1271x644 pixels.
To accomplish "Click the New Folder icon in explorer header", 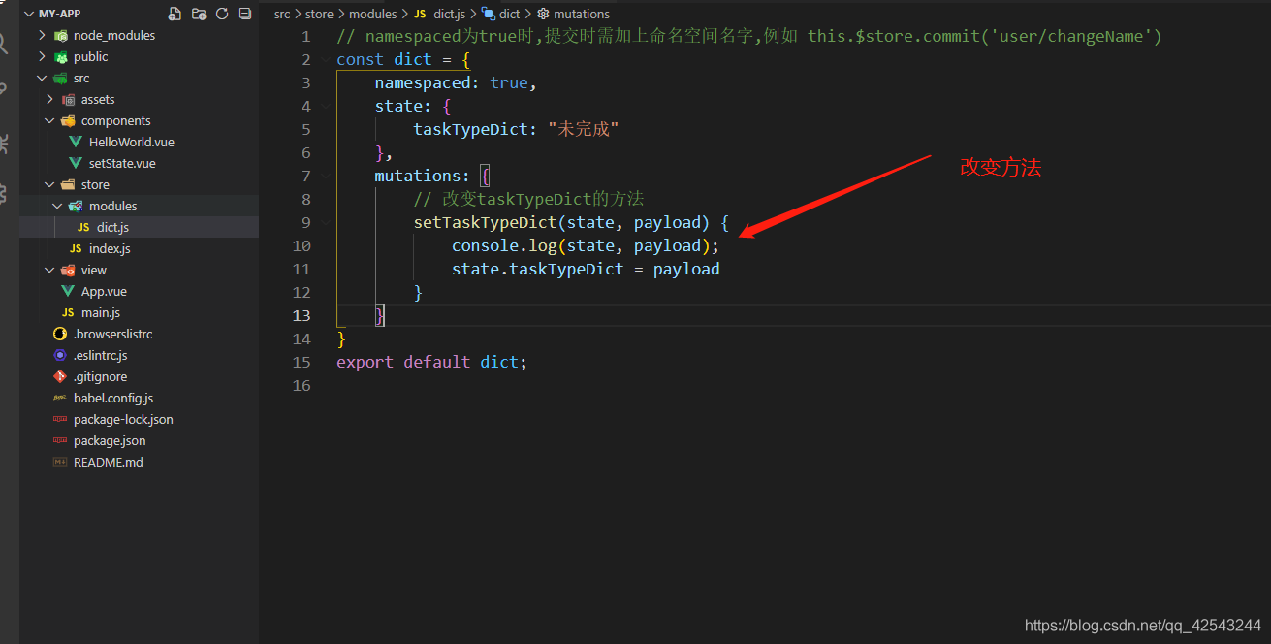I will (x=199, y=14).
